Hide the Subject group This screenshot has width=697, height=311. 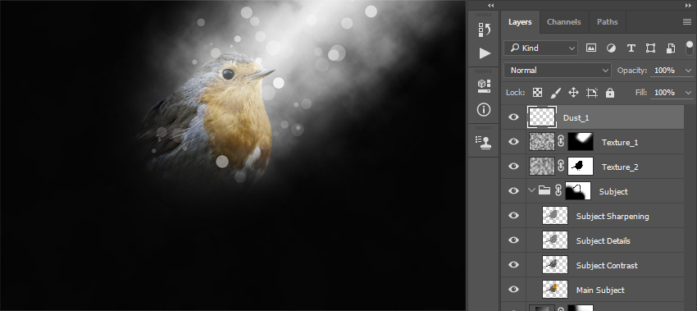pyautogui.click(x=513, y=190)
